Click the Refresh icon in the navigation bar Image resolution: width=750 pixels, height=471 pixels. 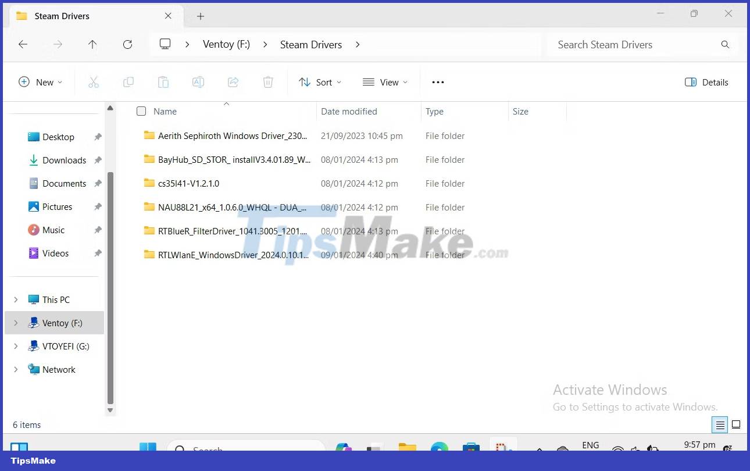pyautogui.click(x=127, y=44)
